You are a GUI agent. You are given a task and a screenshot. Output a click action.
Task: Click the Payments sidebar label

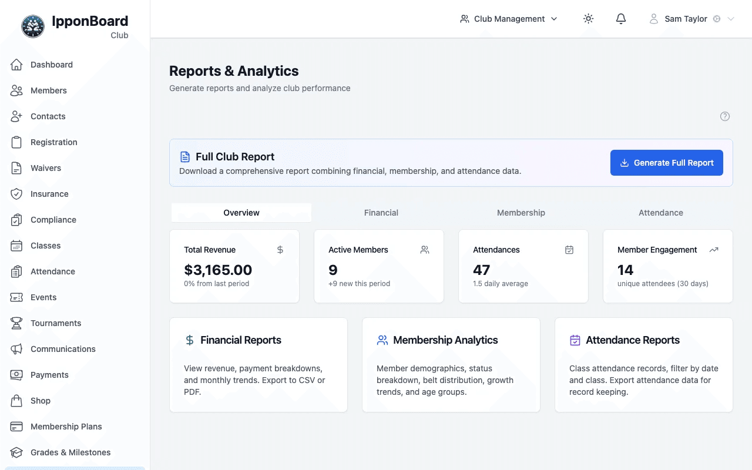coord(49,375)
